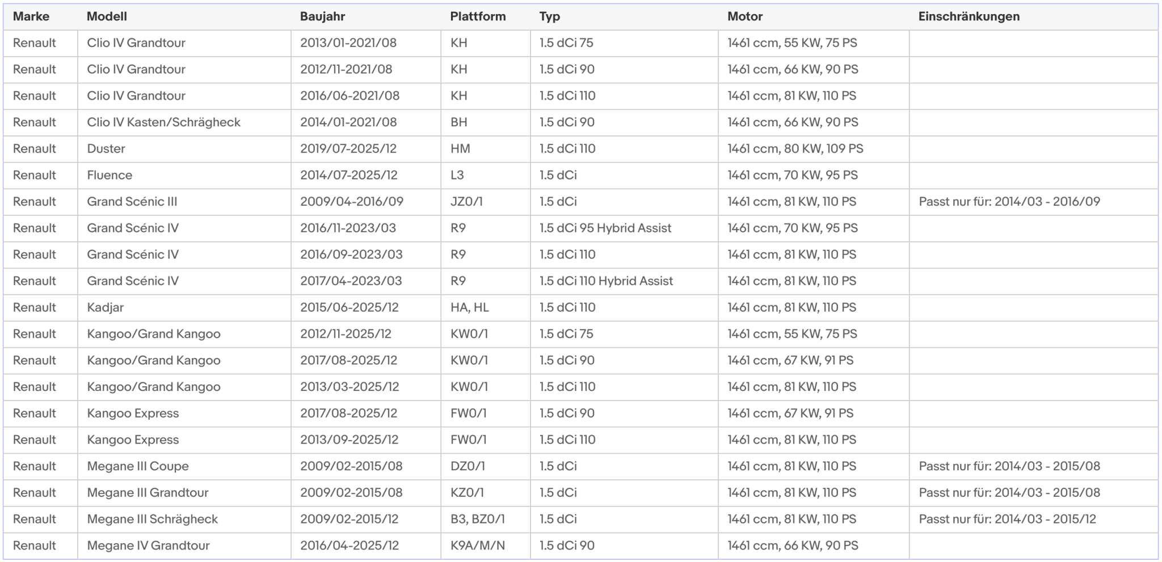Click restriction cell in Megane III Grandtour row
The width and height of the screenshot is (1162, 562).
point(1034,493)
